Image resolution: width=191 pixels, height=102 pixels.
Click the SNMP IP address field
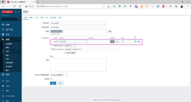coord(73,42)
